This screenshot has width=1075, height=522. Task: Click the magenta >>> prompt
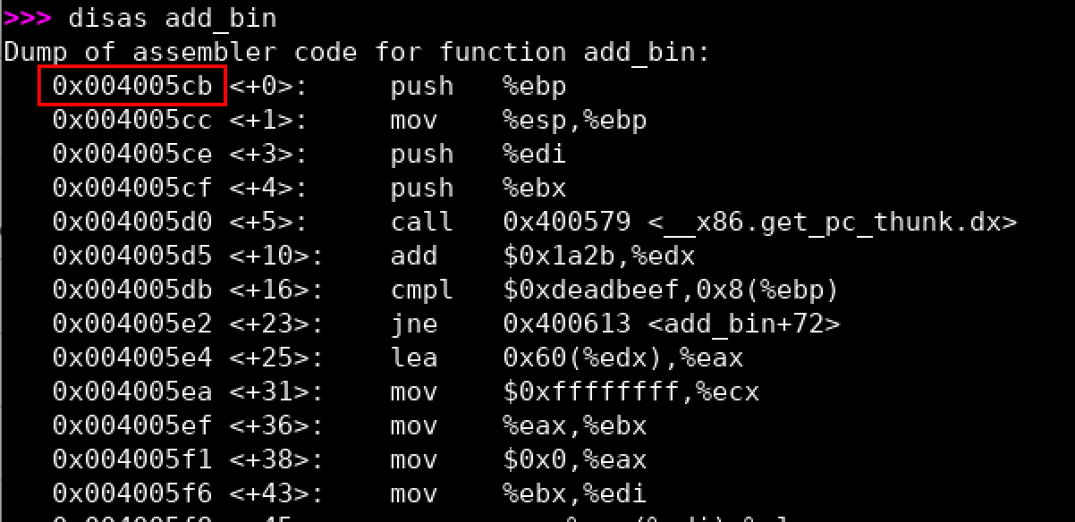[29, 17]
